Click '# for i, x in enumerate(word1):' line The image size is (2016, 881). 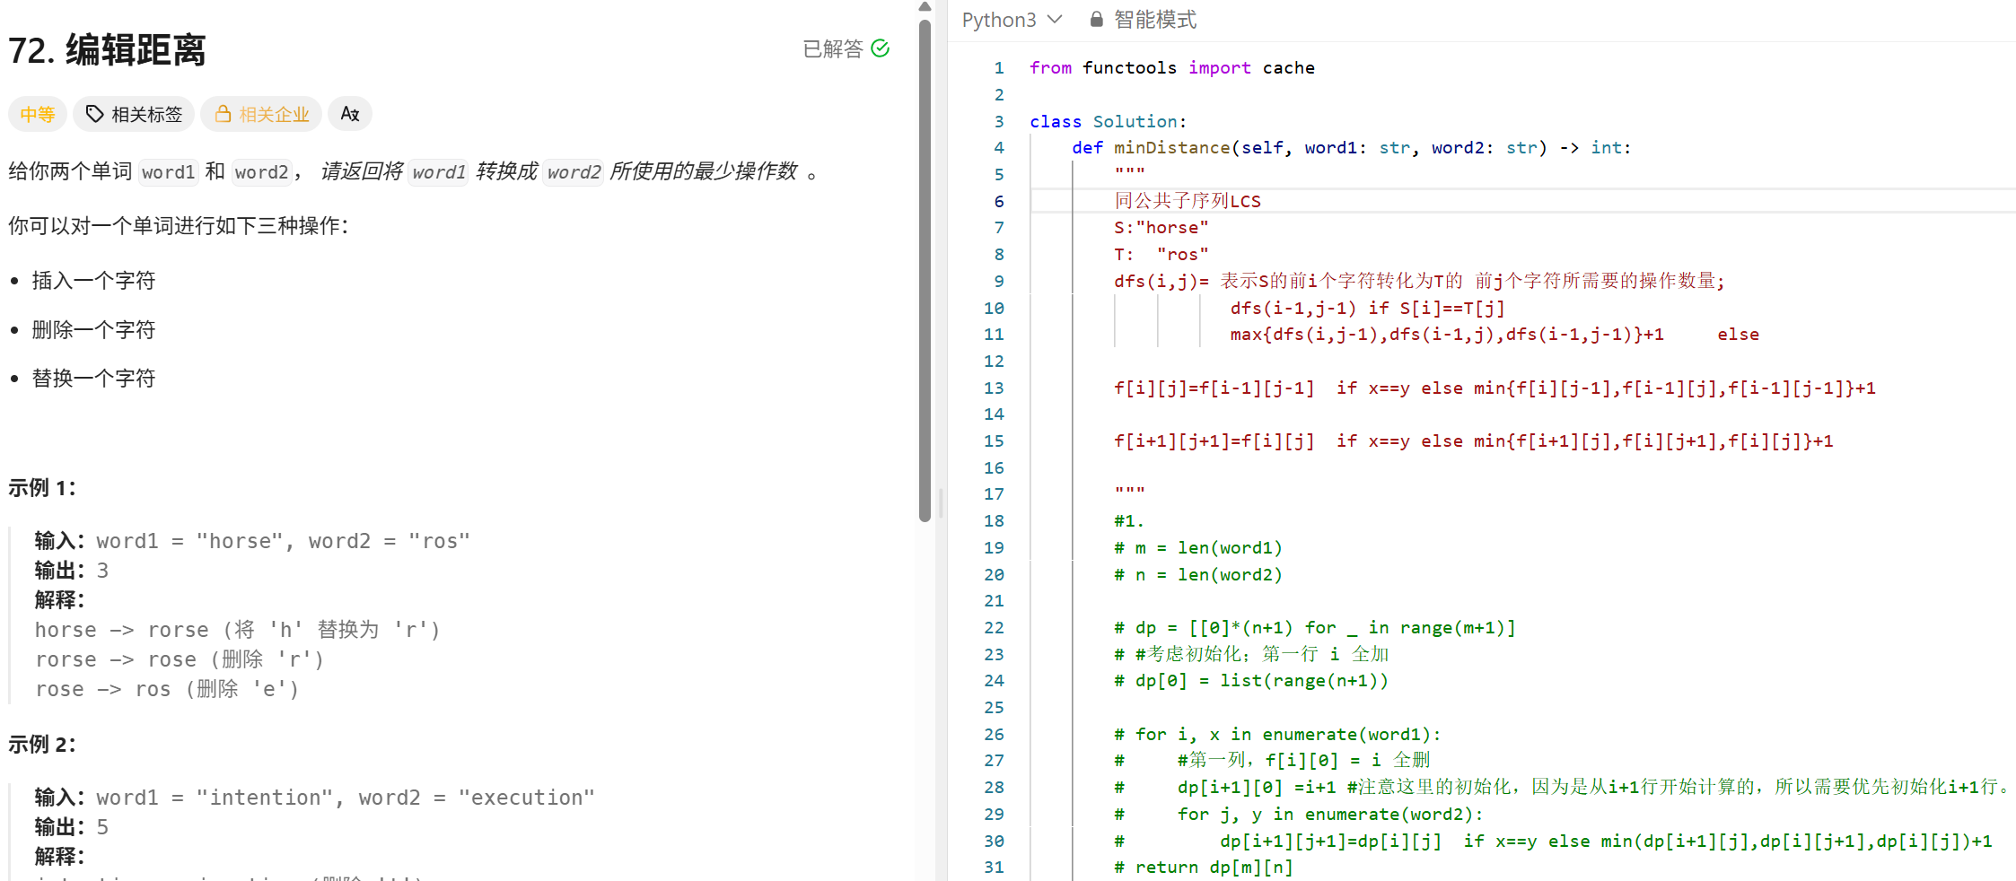pos(1277,735)
